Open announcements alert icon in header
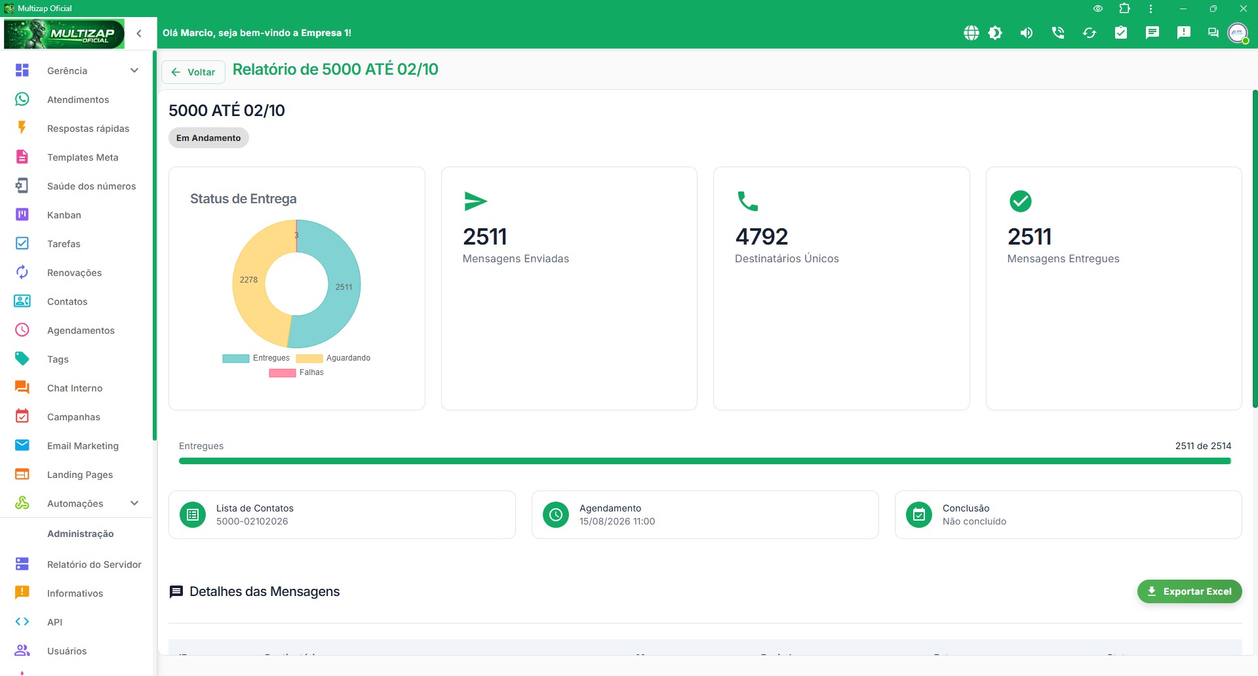This screenshot has height=676, width=1258. point(1184,33)
